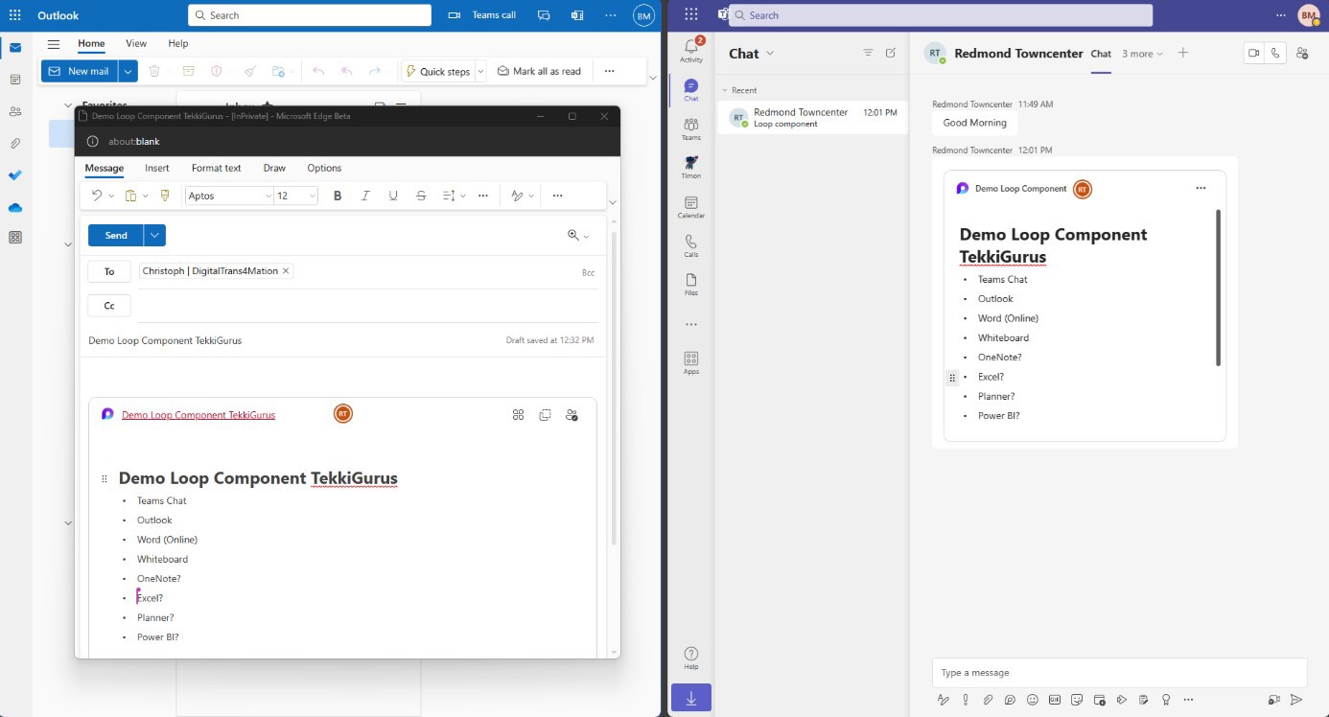Click the Outlook Search box
The image size is (1329, 717).
tap(310, 15)
